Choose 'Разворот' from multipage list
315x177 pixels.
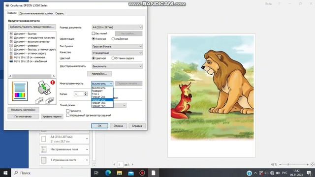tap(102, 91)
